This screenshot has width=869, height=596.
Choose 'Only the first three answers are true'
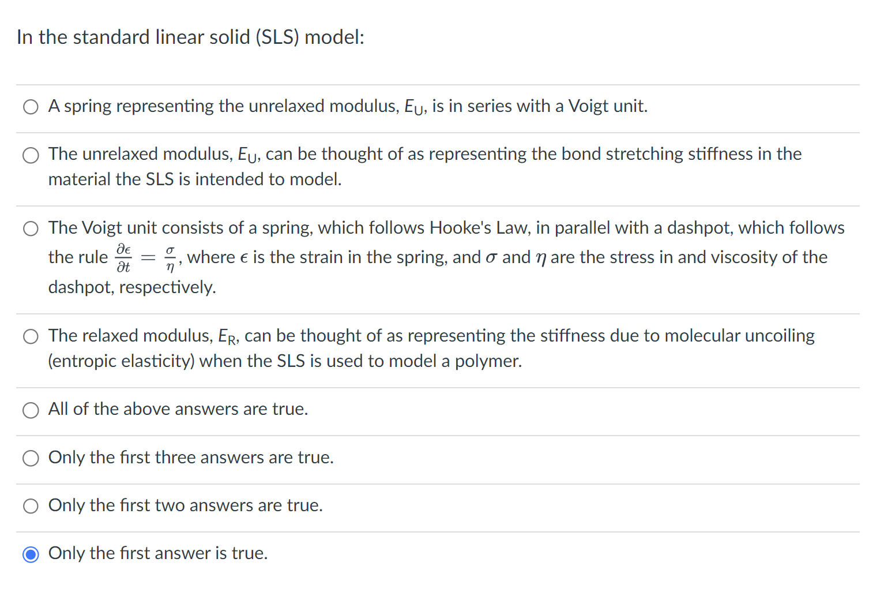pyautogui.click(x=31, y=458)
